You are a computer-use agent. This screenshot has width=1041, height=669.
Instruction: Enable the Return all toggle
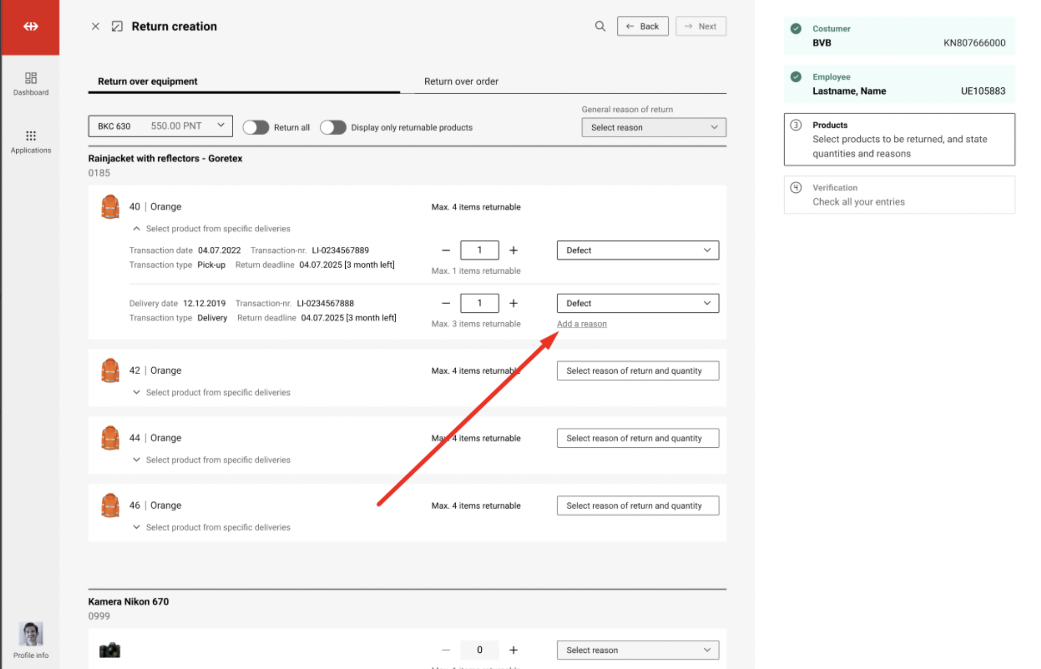click(x=256, y=128)
